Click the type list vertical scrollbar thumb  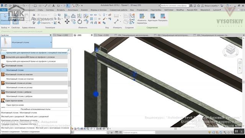tap(69, 84)
